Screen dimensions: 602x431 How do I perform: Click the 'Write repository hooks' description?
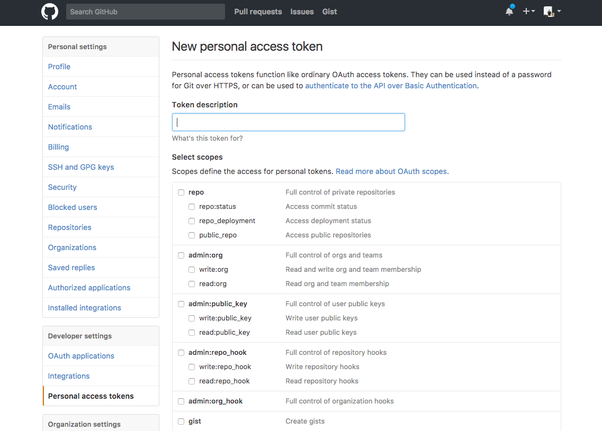pos(322,366)
